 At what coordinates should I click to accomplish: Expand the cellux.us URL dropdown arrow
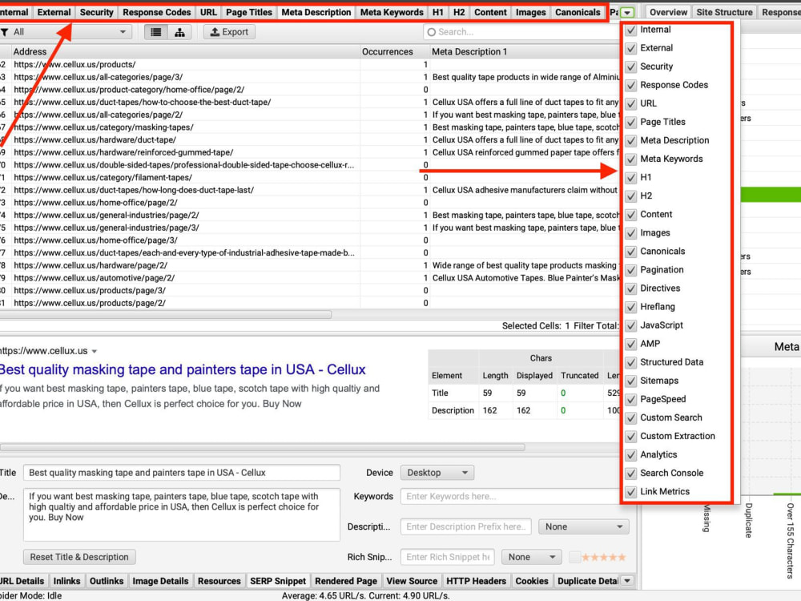click(94, 352)
